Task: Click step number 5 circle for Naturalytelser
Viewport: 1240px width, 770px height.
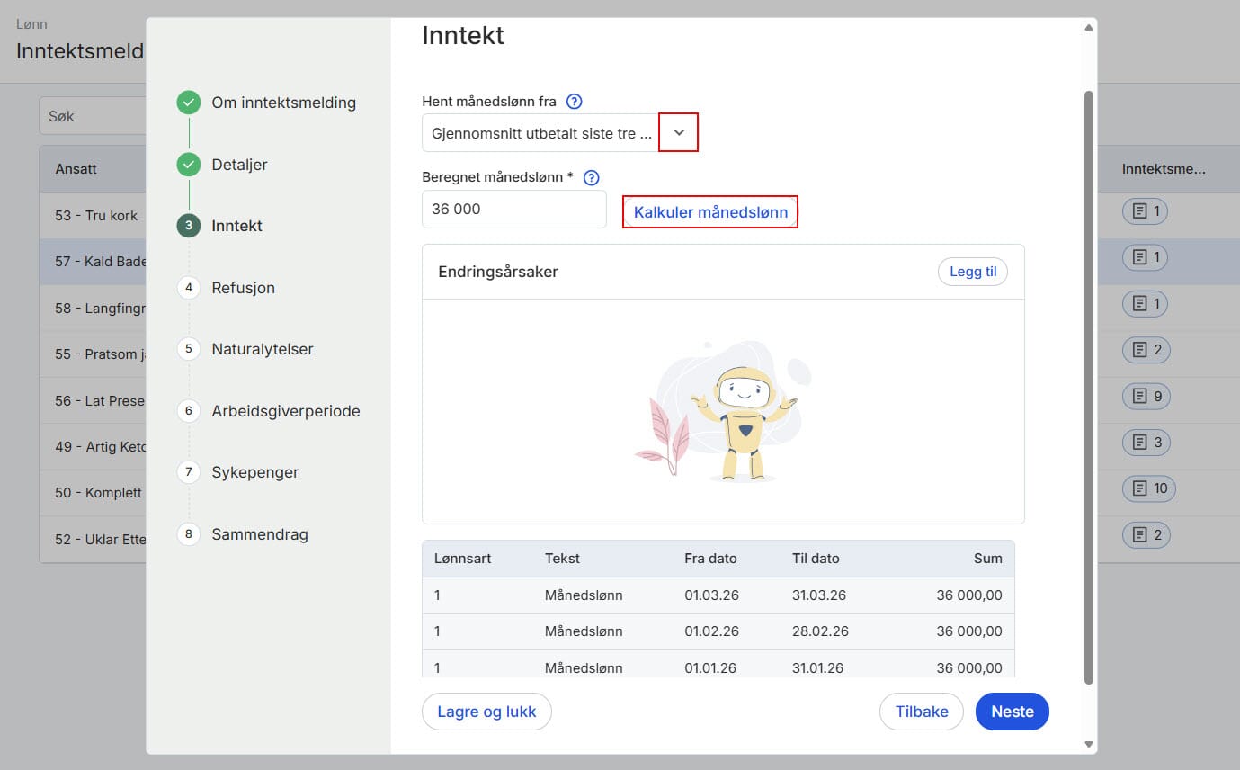Action: coord(189,349)
